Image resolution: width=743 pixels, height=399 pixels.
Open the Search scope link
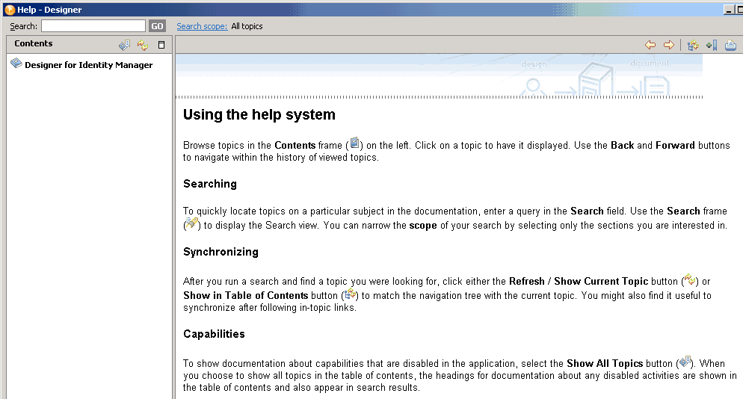pyautogui.click(x=202, y=26)
